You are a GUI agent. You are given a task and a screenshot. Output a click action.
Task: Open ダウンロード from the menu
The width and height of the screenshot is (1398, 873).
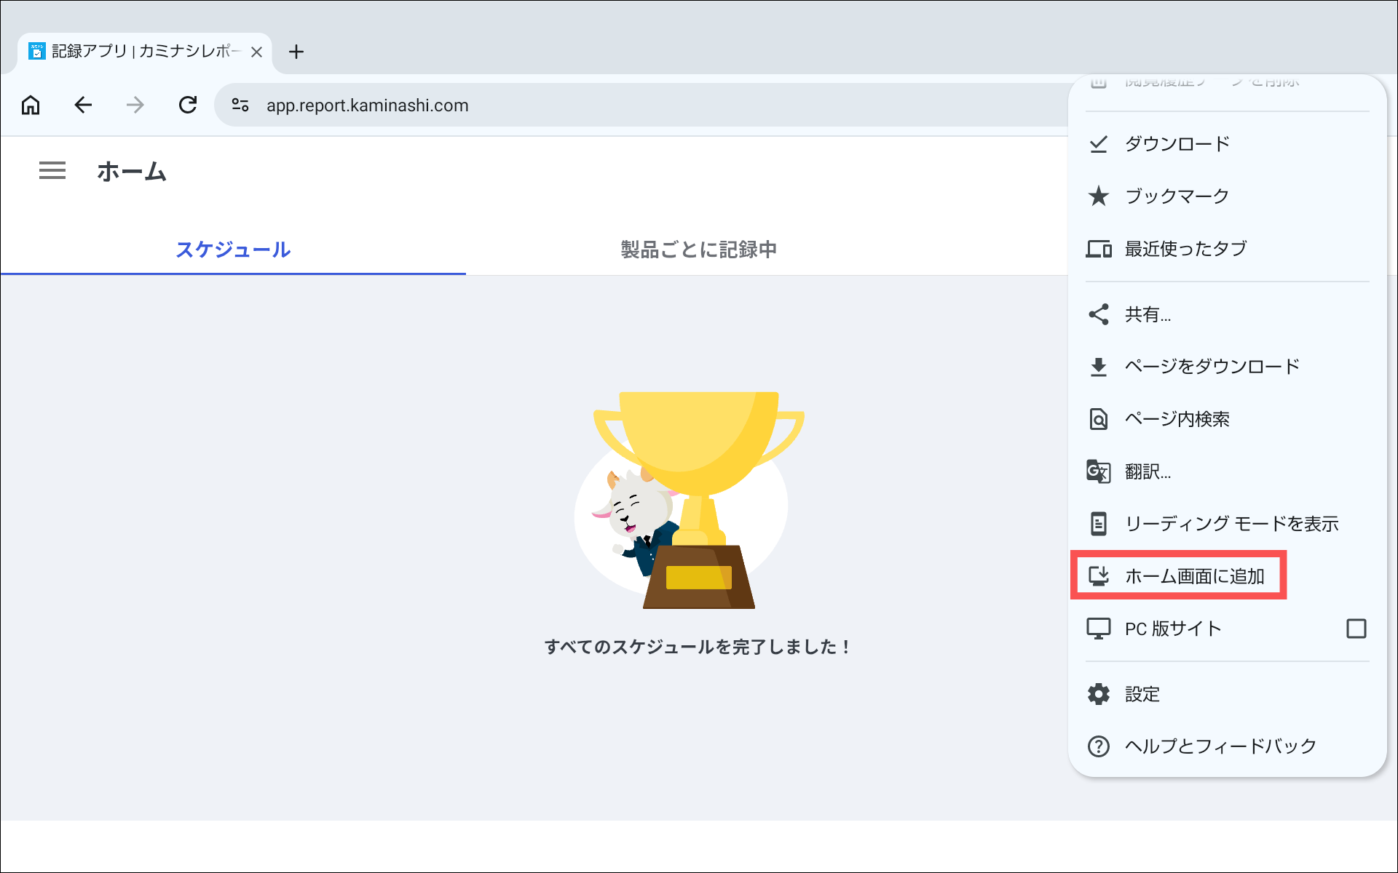point(1177,144)
